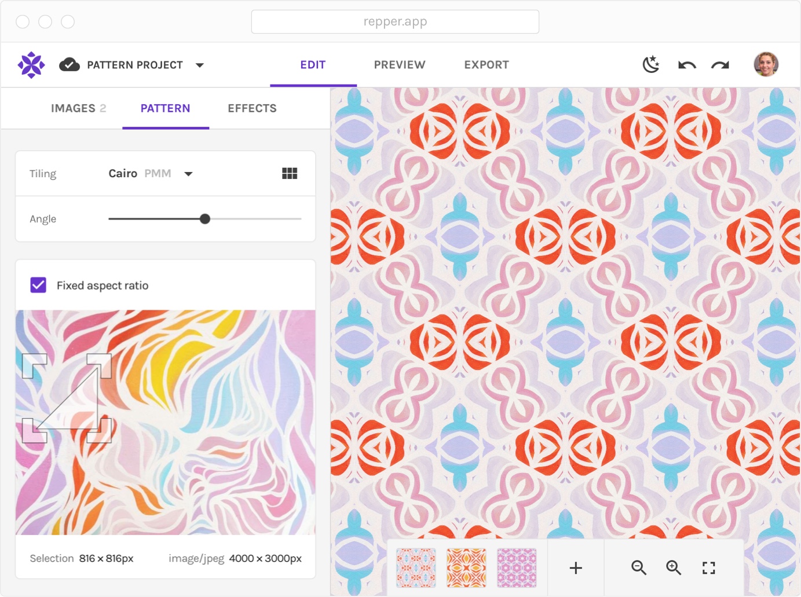The image size is (801, 597).
Task: Open dark mode with the moon icon
Action: (651, 64)
